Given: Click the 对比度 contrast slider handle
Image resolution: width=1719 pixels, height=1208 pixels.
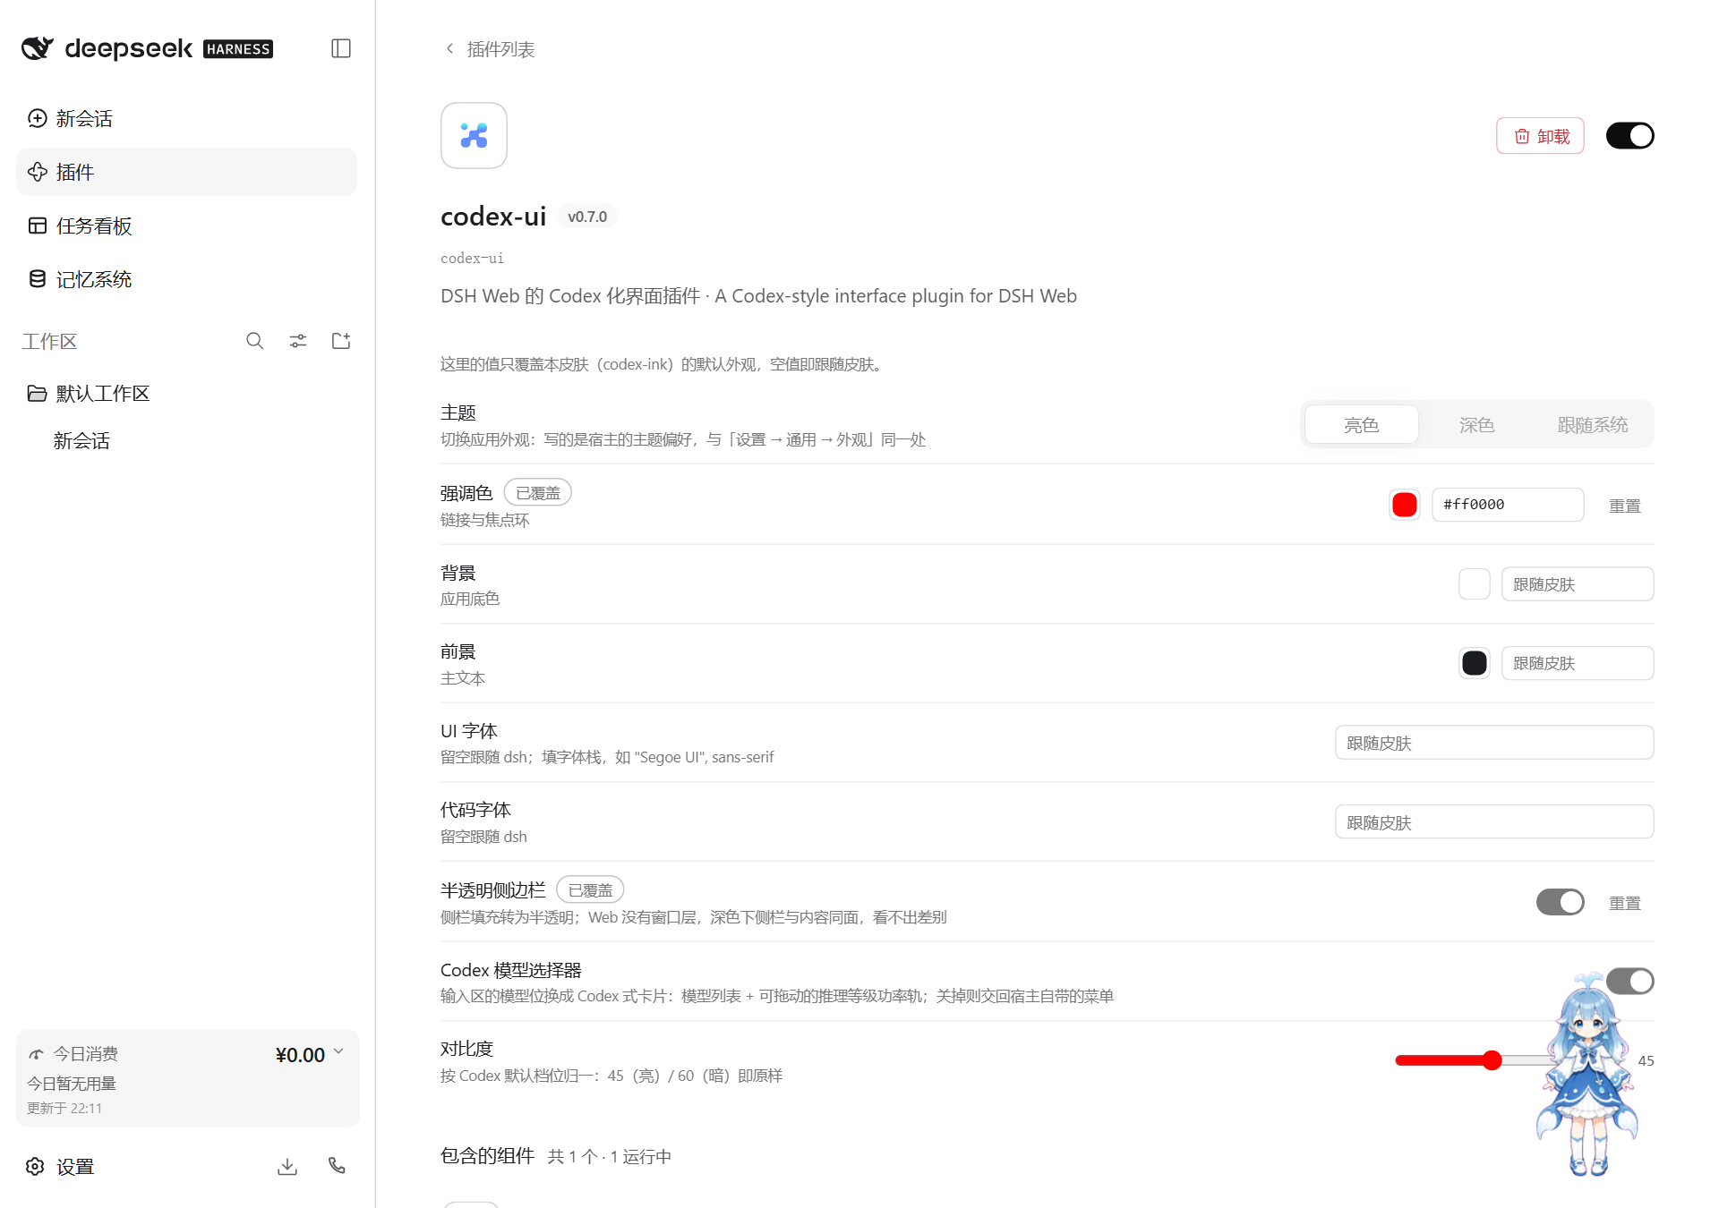Looking at the screenshot, I should (x=1492, y=1060).
